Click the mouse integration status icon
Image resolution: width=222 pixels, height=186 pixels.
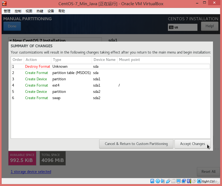pyautogui.click(x=194, y=181)
